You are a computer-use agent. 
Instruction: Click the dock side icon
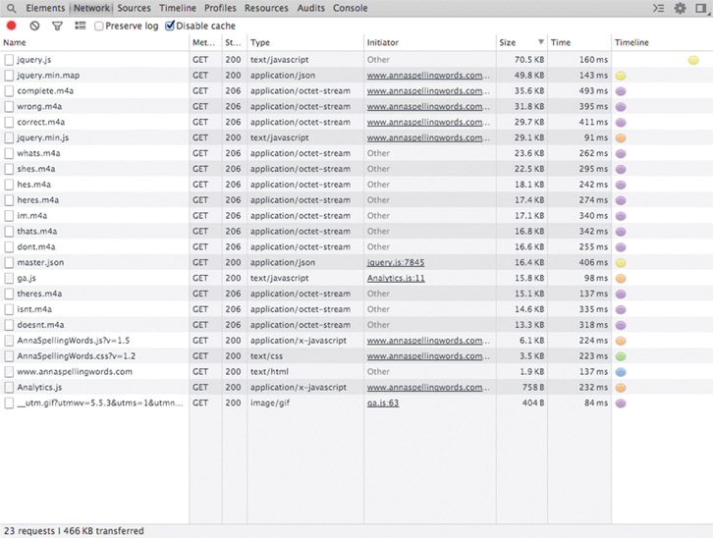pyautogui.click(x=700, y=8)
